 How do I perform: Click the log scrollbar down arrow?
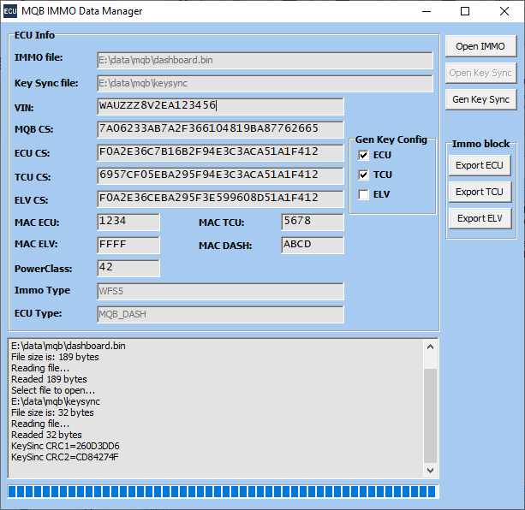[x=431, y=471]
